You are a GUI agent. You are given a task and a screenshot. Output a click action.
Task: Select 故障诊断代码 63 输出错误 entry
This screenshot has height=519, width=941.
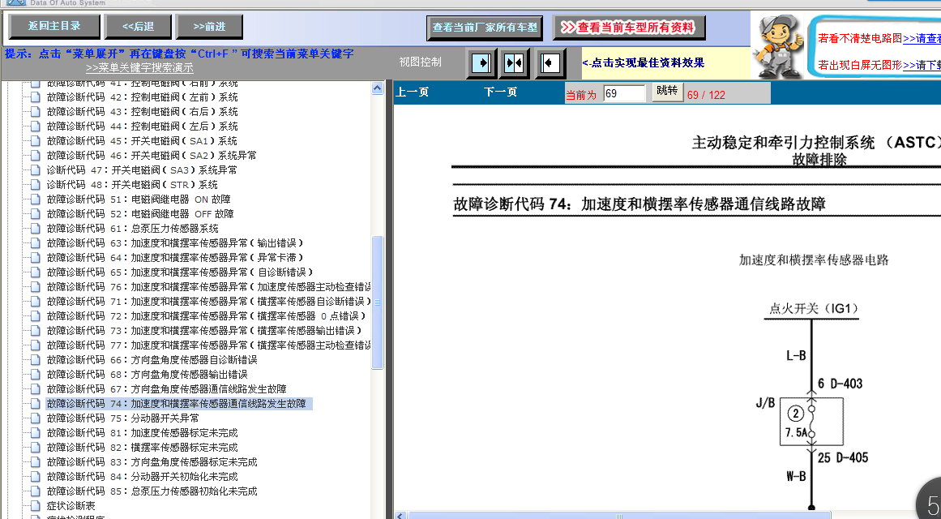click(x=175, y=243)
